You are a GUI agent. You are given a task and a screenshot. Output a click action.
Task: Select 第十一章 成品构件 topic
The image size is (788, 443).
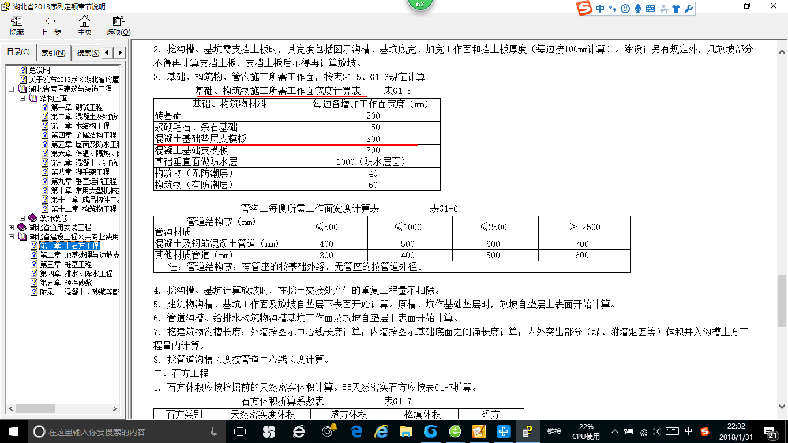point(85,200)
